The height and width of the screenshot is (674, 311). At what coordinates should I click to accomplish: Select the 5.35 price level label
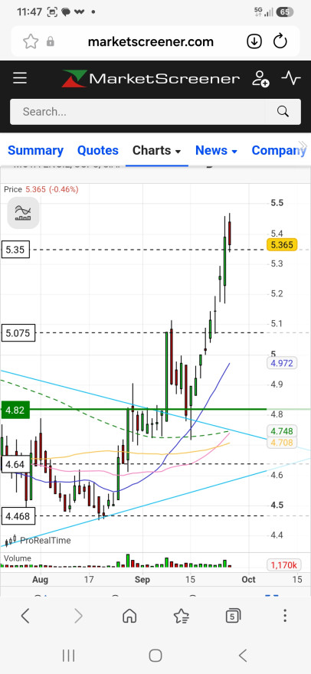click(16, 250)
